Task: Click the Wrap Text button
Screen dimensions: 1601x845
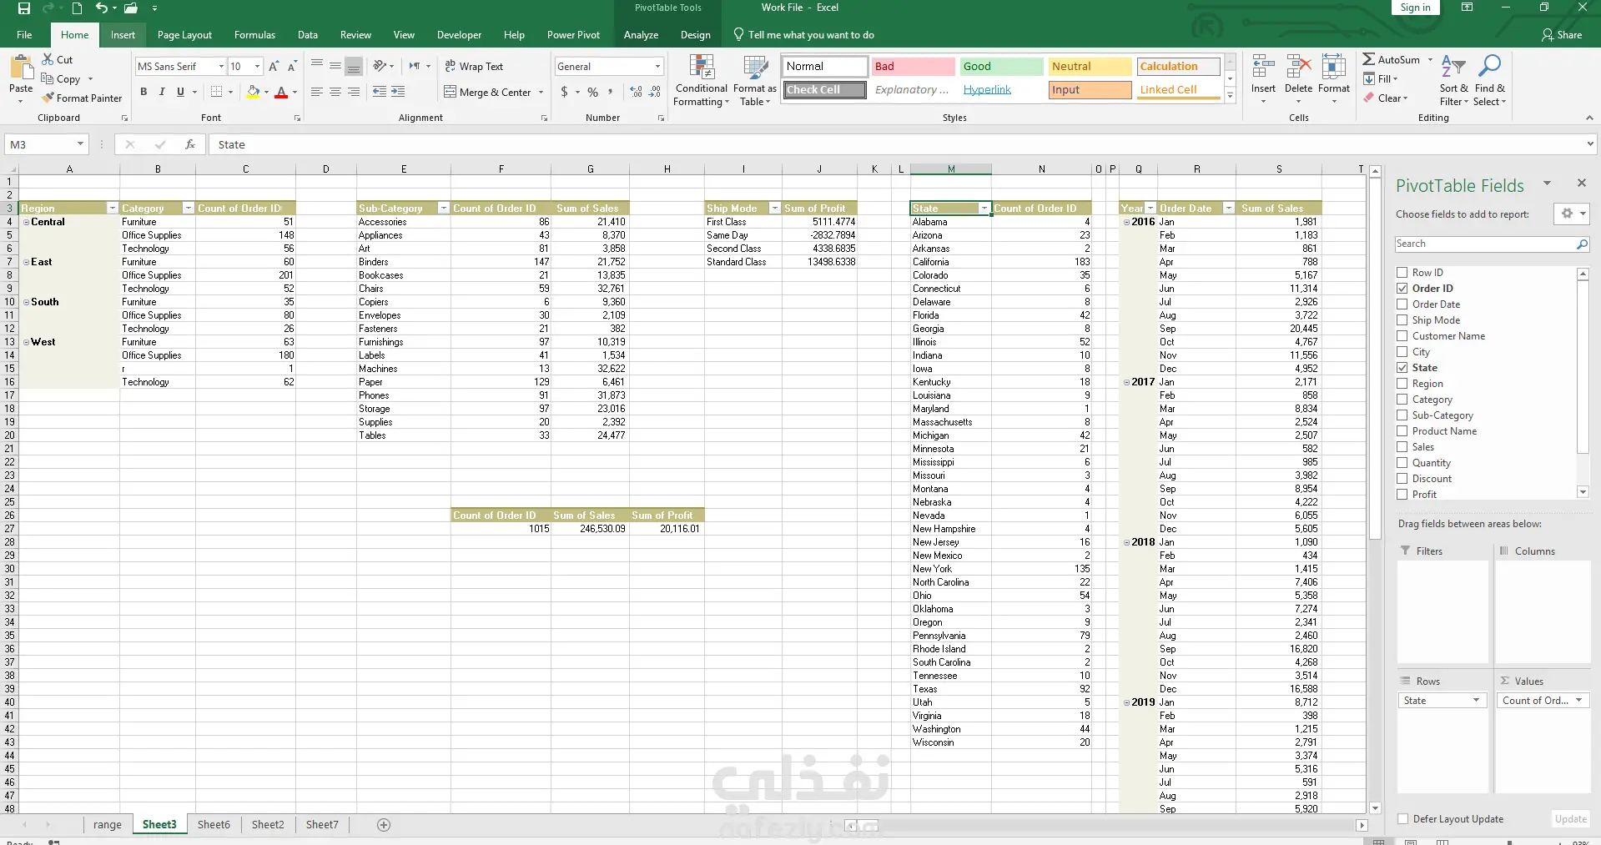Action: point(474,66)
